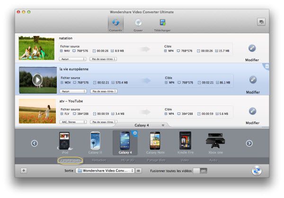Open the Télécharger download section
This screenshot has height=198, width=284.
[162, 25]
